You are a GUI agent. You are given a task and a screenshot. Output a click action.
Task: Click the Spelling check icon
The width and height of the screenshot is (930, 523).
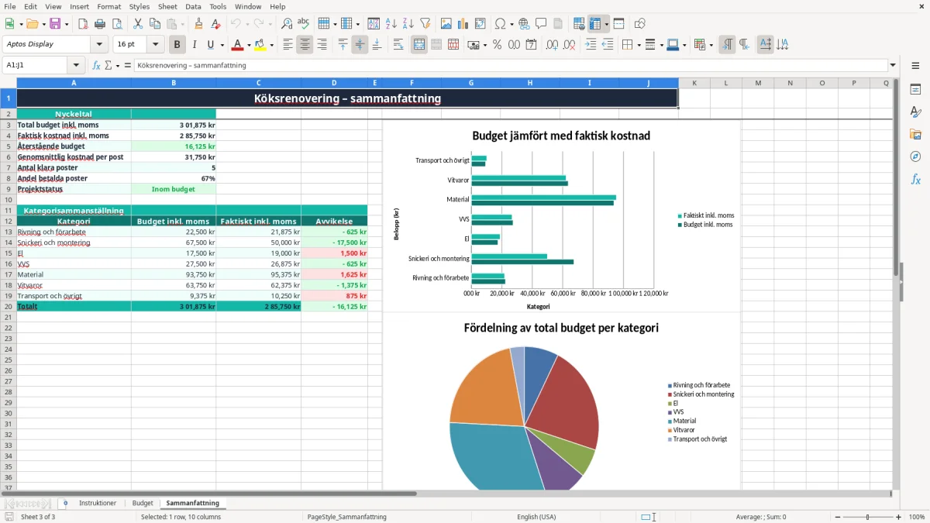(x=304, y=24)
